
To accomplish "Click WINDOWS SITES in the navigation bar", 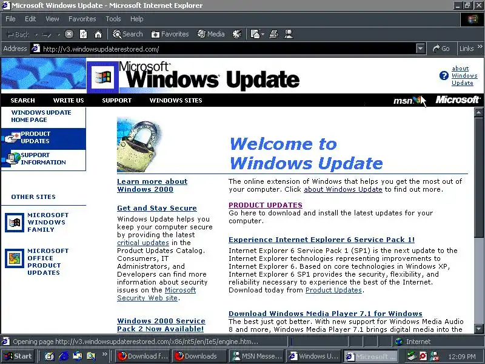I will pos(176,100).
